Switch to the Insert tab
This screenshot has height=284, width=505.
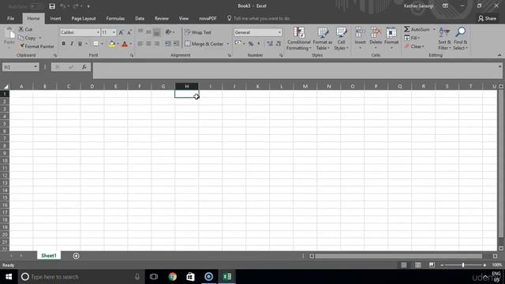click(55, 18)
